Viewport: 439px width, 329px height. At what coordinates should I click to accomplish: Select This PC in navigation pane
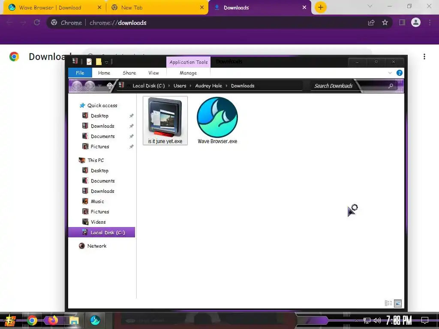tap(96, 160)
